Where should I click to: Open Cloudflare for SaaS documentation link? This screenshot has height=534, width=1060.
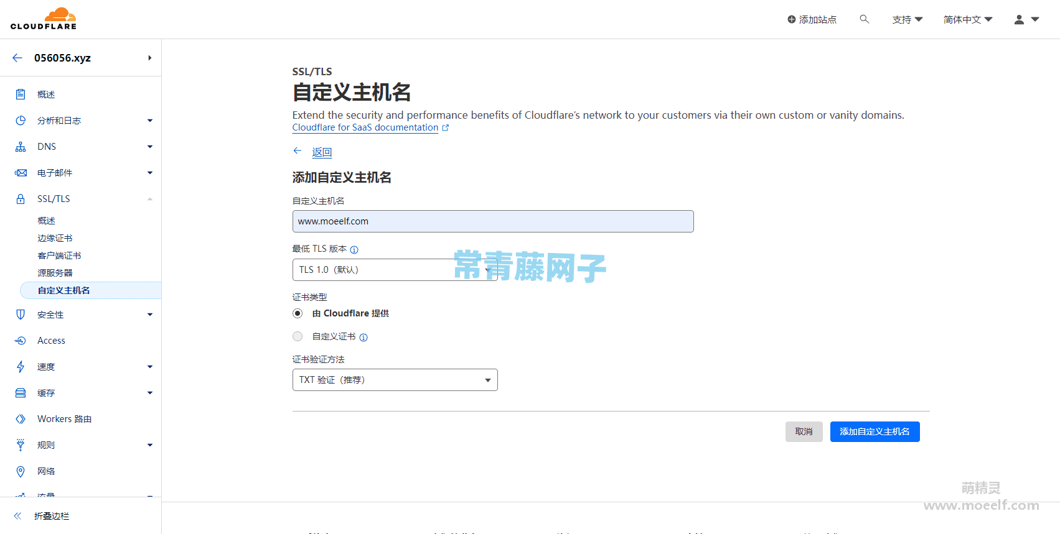[x=365, y=127]
